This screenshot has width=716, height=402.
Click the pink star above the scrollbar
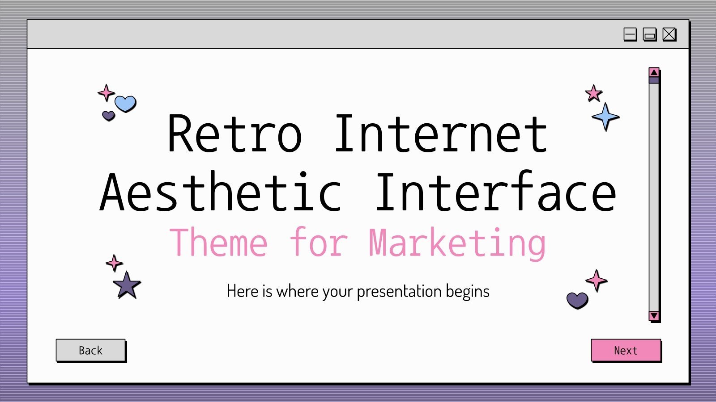[x=592, y=94]
